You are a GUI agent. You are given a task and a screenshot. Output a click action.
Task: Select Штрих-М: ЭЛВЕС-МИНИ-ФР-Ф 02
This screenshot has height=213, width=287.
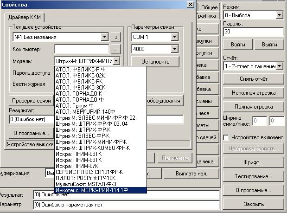[x=101, y=118]
